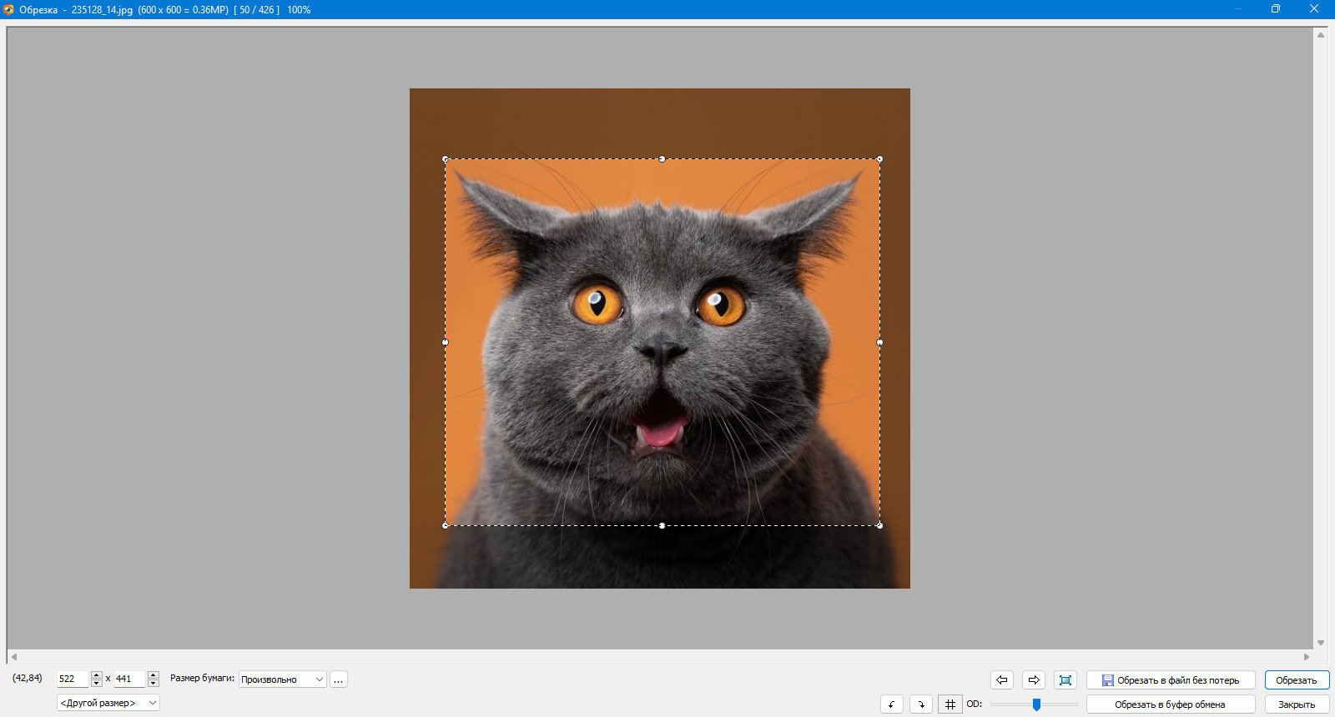The height and width of the screenshot is (717, 1335).
Task: Click right-middle crop selection handle
Action: tap(879, 342)
